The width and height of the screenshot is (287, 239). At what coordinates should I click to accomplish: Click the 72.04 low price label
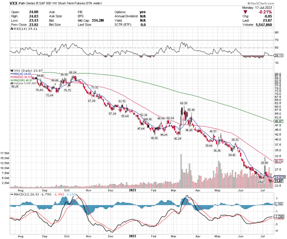point(50,95)
